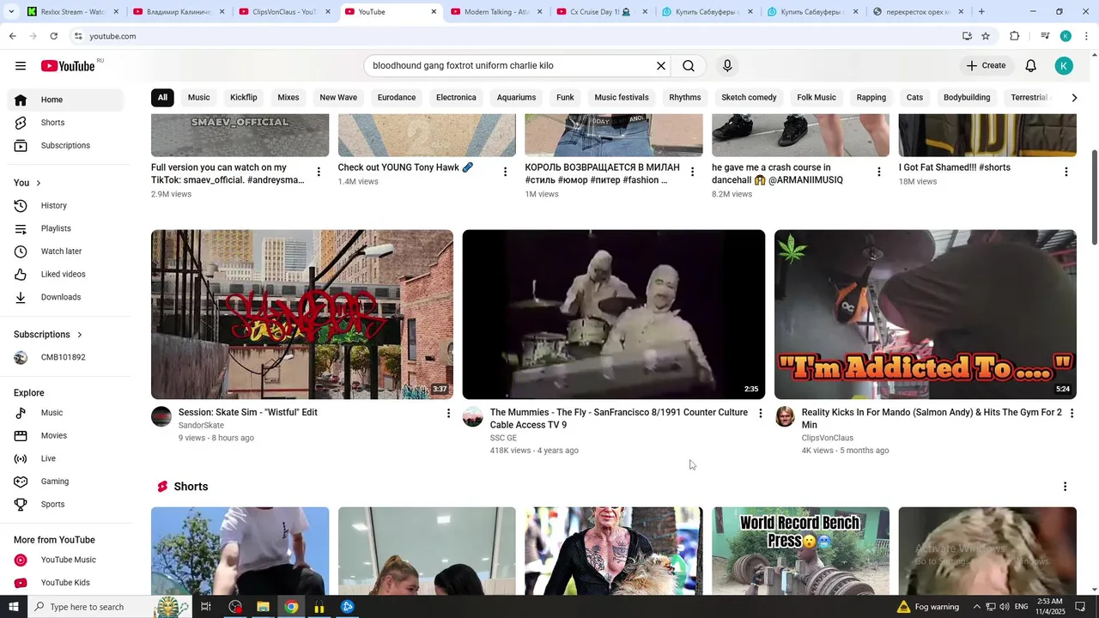
Task: Open Windows taskbar search box
Action: pyautogui.click(x=109, y=607)
